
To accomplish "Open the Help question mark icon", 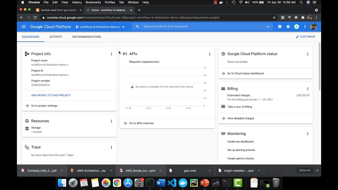I will pyautogui.click(x=288, y=27).
